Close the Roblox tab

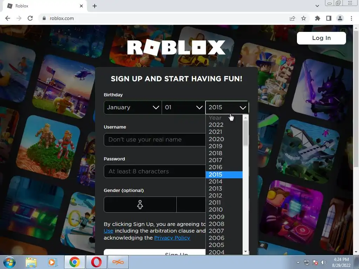[81, 6]
